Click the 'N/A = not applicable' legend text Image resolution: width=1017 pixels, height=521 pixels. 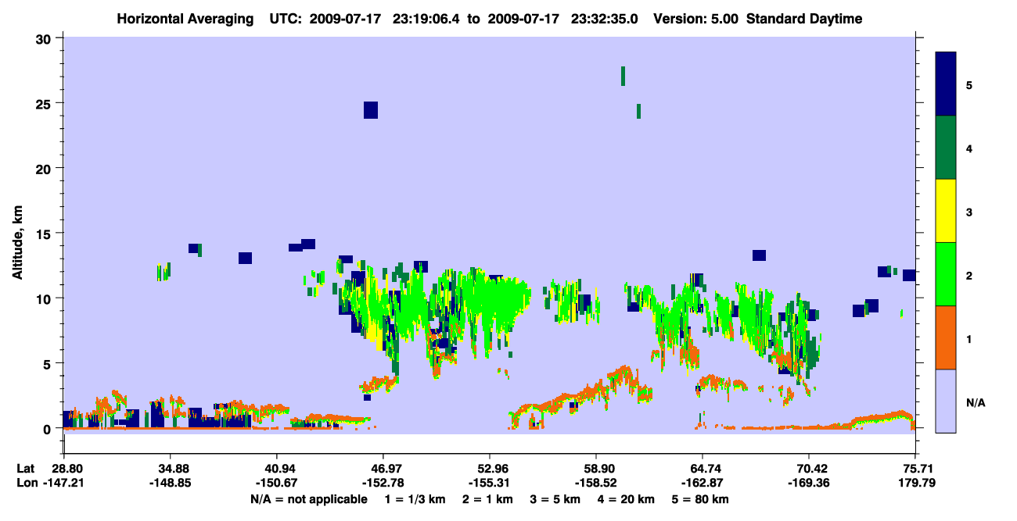pos(308,499)
